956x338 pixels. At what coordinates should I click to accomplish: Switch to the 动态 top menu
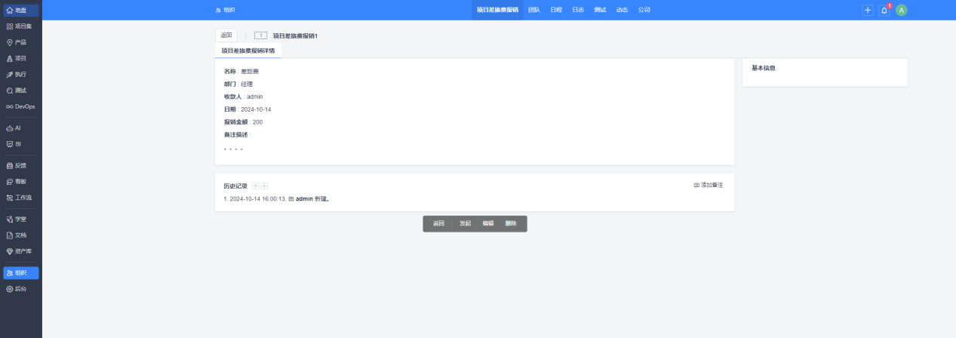tap(622, 10)
